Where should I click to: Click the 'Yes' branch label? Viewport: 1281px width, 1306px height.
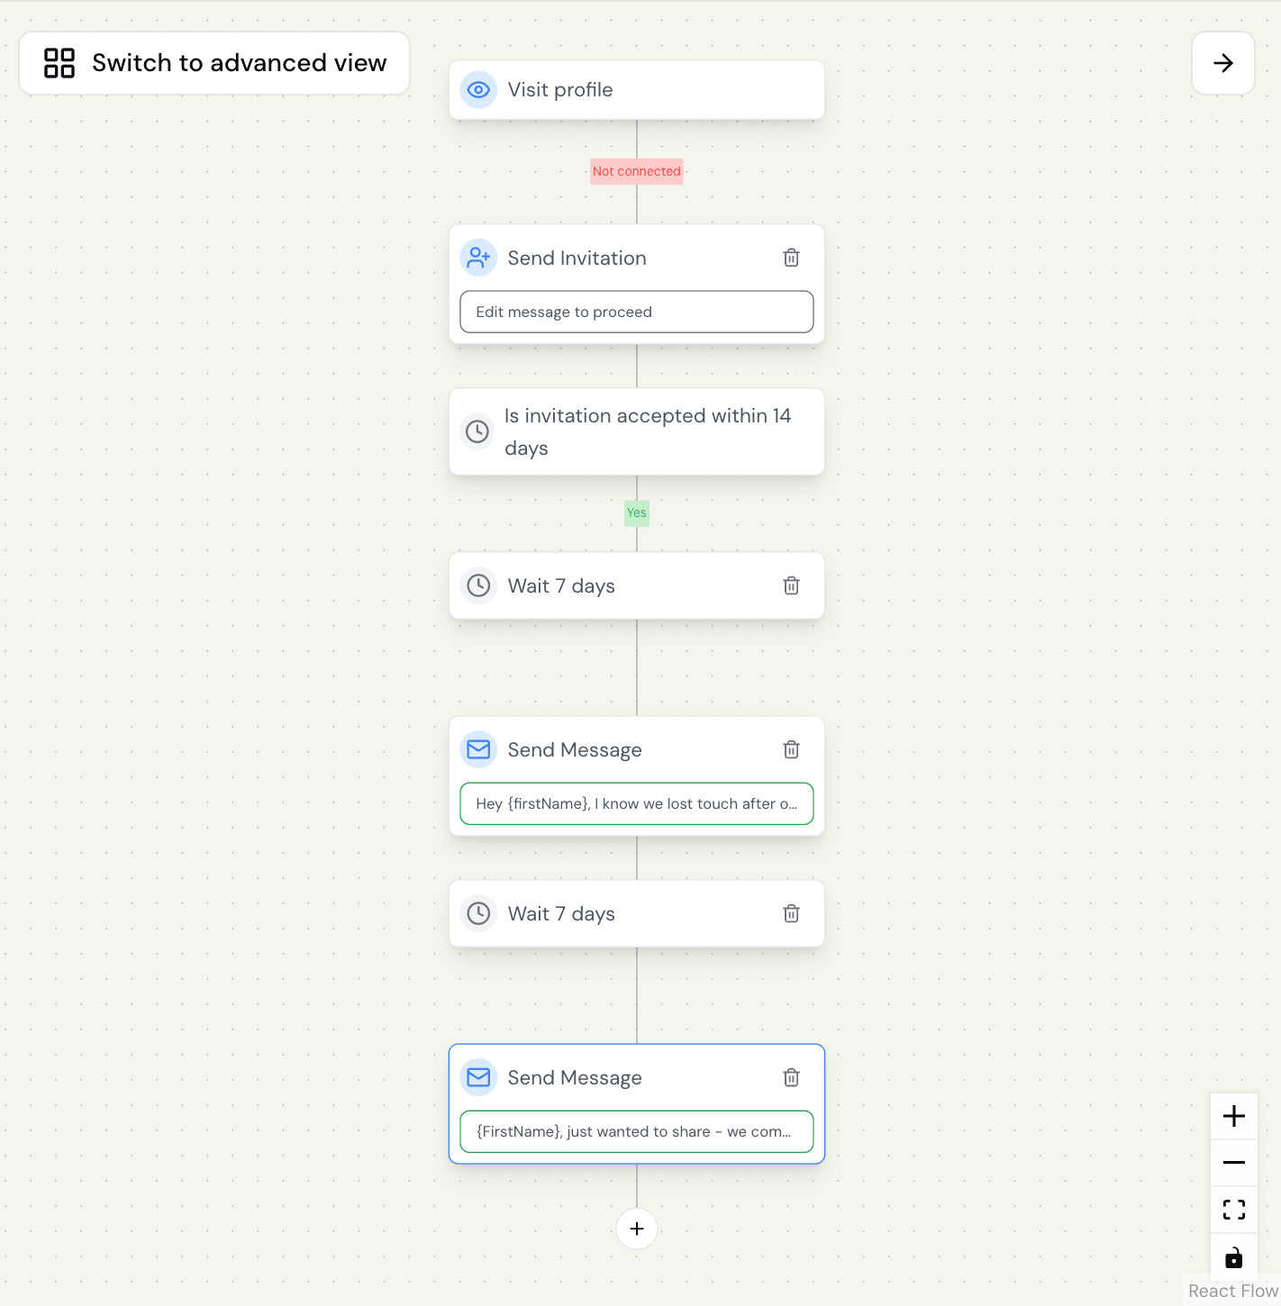[637, 512]
